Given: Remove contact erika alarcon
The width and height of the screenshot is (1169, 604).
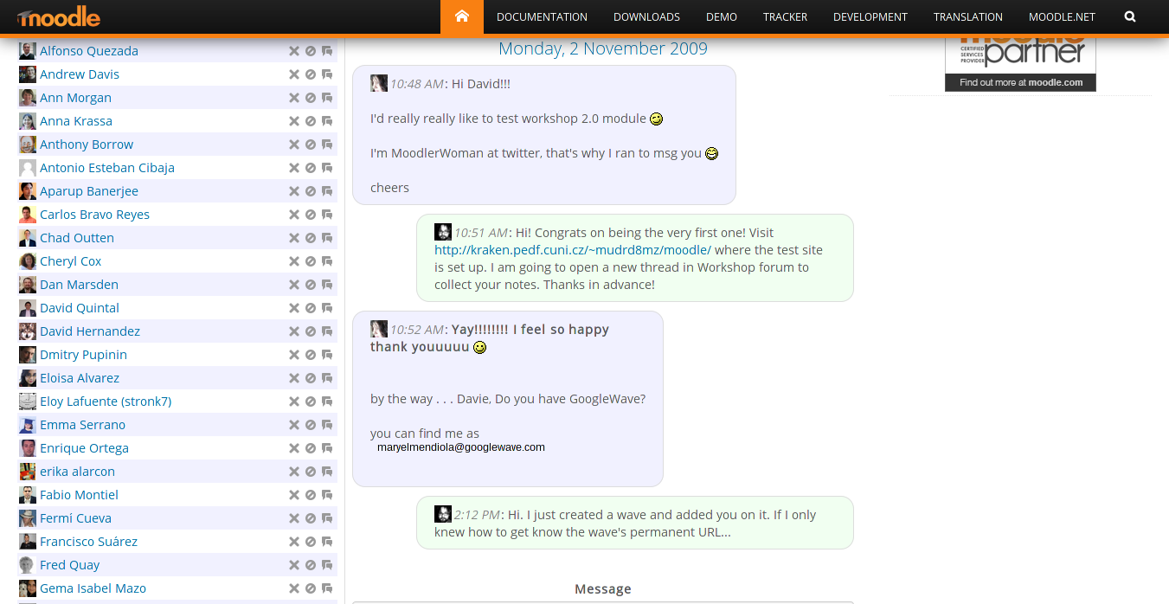Looking at the screenshot, I should tap(294, 472).
